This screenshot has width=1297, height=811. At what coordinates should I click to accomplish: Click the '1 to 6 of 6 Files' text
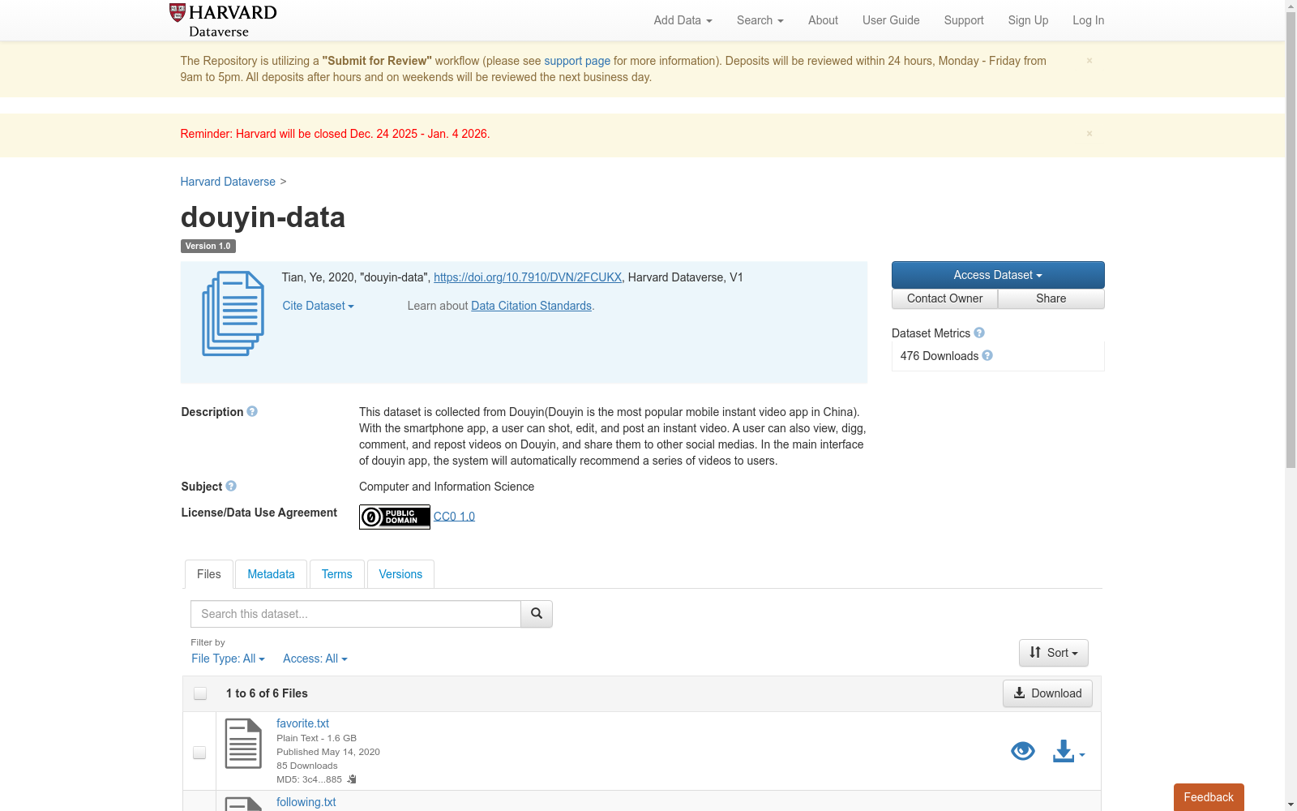(x=267, y=693)
